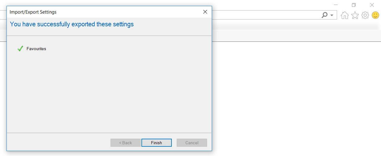Open the Favorites star icon
The image size is (381, 156).
point(355,15)
